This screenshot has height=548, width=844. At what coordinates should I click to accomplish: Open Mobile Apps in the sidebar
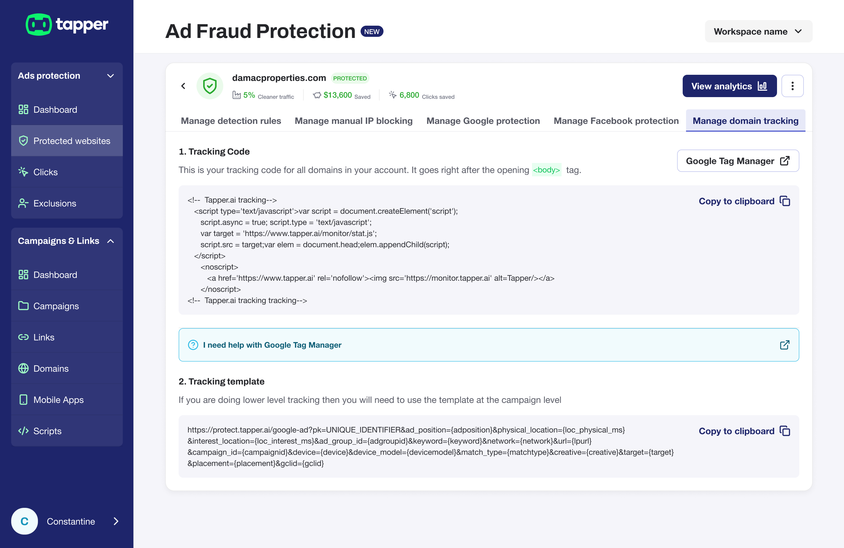pos(58,400)
